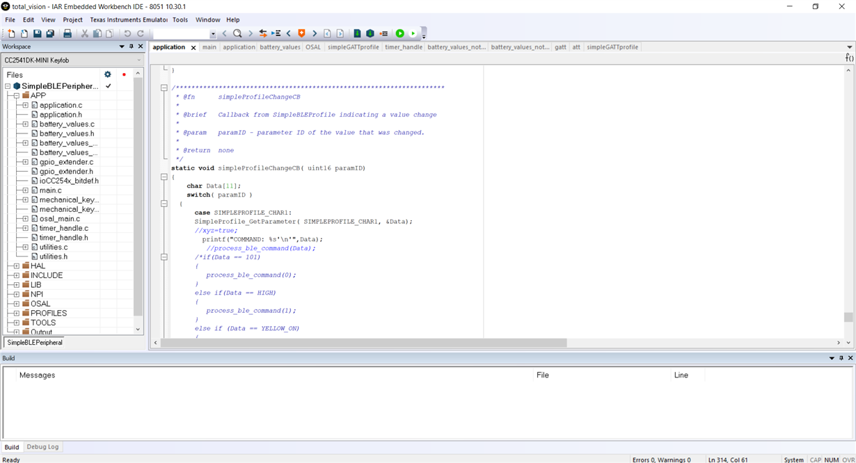The image size is (856, 463).
Task: Undo the last edit from the toolbar
Action: coord(127,33)
